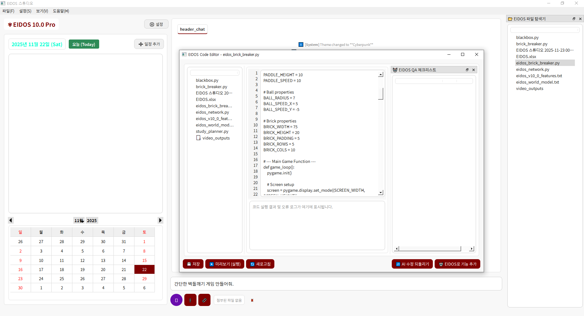584x316 pixels.
Task: Open the 파일(F) menu
Action: coord(8,11)
